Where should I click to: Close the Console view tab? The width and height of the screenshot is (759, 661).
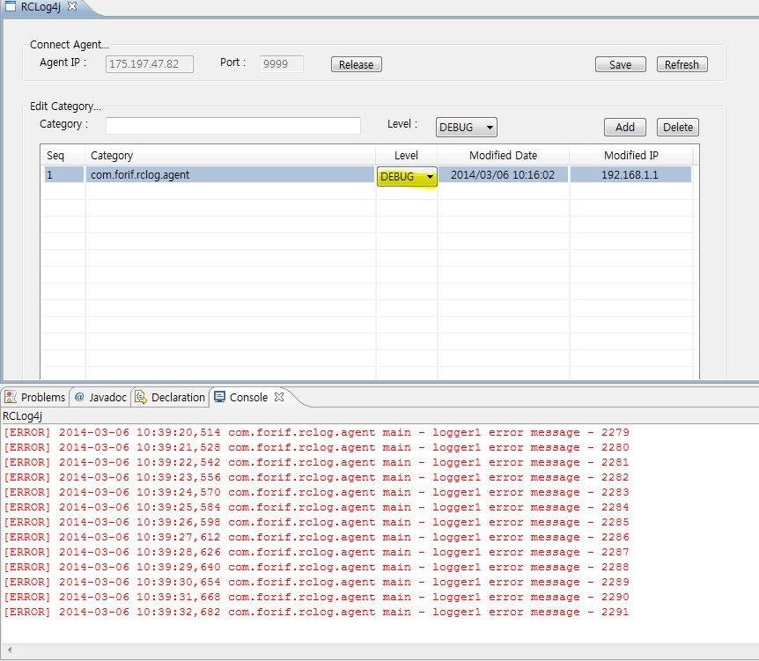(279, 397)
